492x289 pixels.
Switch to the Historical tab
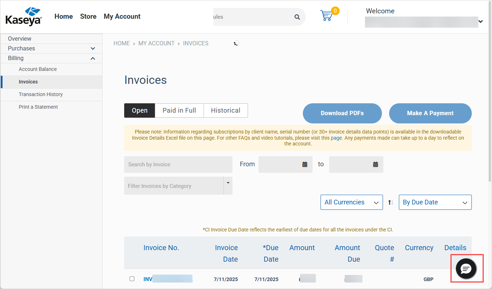226,110
